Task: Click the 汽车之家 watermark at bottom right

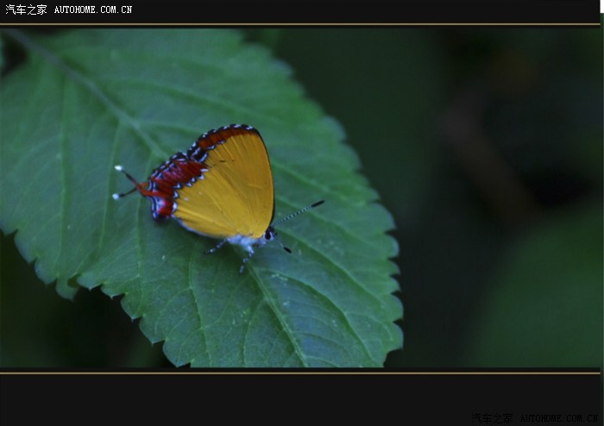Action: coord(492,418)
